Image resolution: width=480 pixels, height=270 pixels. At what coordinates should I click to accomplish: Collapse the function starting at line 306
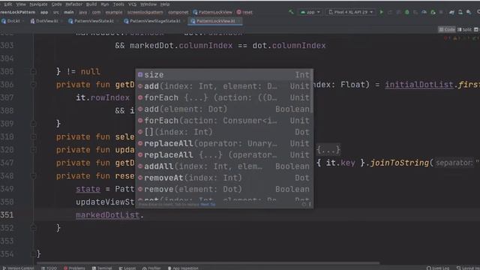point(33,85)
